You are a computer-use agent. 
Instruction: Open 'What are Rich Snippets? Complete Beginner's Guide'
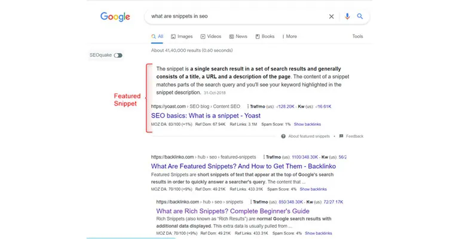click(x=232, y=211)
